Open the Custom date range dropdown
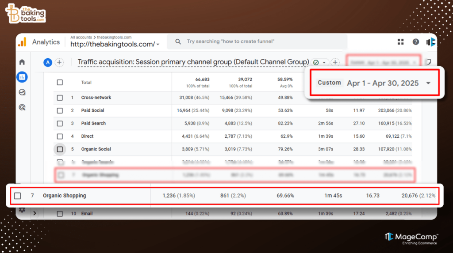The image size is (453, 253). [x=427, y=83]
